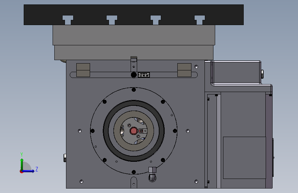This screenshot has width=298, height=193.
Task: Select the right tan clamp block
Action: click(184, 70)
